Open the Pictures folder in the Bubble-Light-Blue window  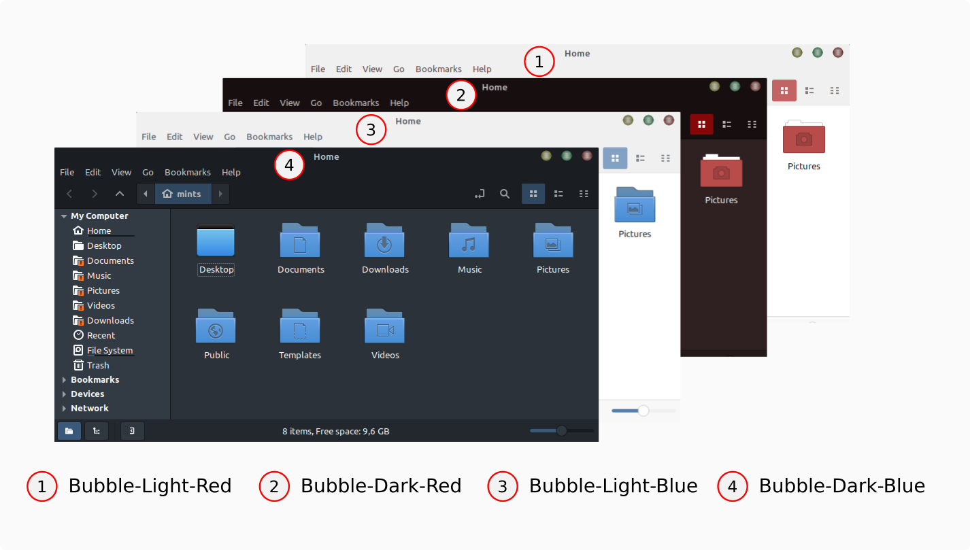click(x=635, y=212)
